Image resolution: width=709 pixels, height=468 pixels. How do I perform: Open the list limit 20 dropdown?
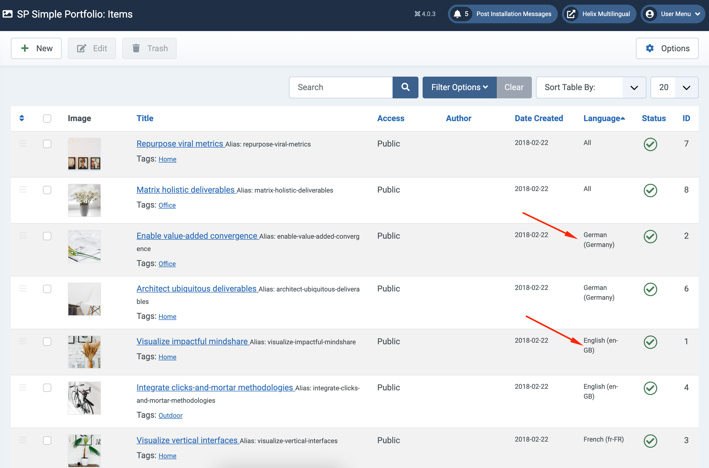pos(674,87)
